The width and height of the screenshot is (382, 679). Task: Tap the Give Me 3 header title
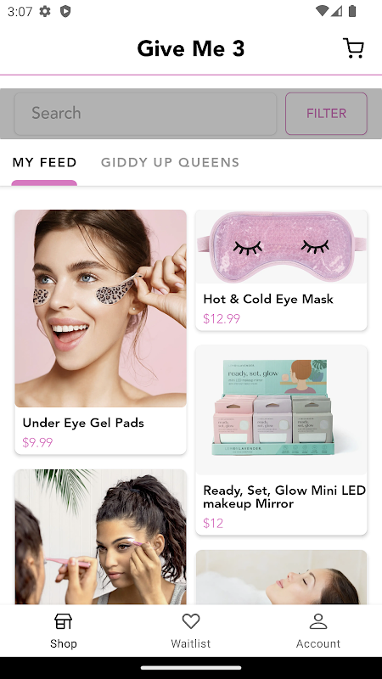pos(190,48)
